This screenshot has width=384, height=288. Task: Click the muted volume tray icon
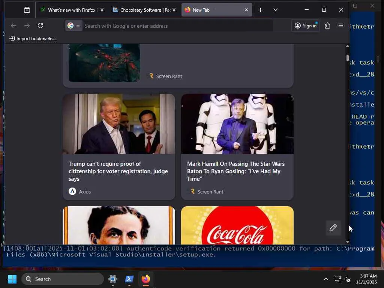[x=347, y=279]
